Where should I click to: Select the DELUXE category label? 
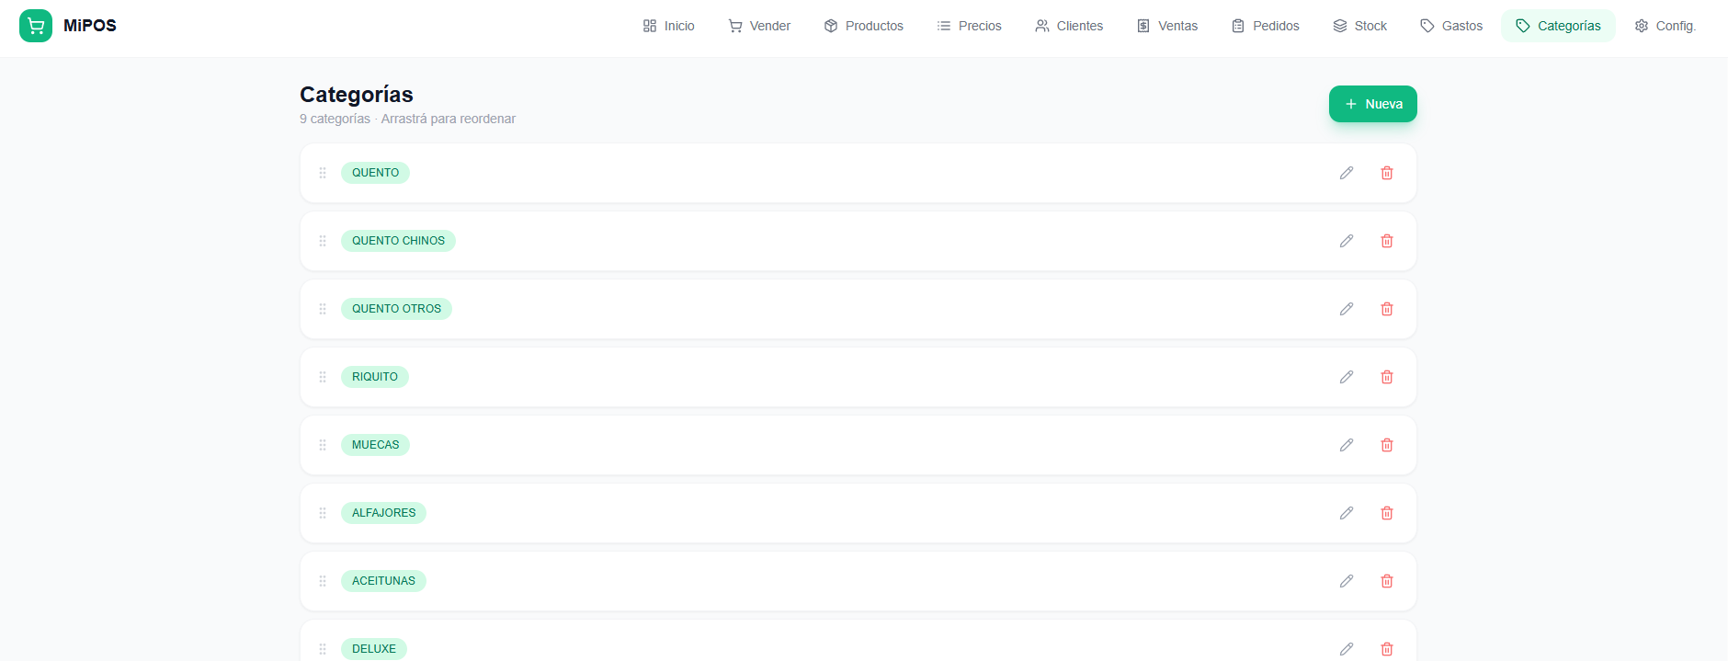[x=374, y=649]
